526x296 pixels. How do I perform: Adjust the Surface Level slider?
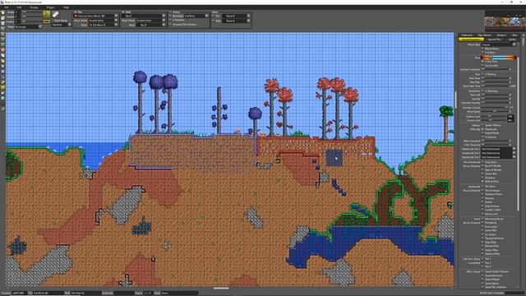494,116
